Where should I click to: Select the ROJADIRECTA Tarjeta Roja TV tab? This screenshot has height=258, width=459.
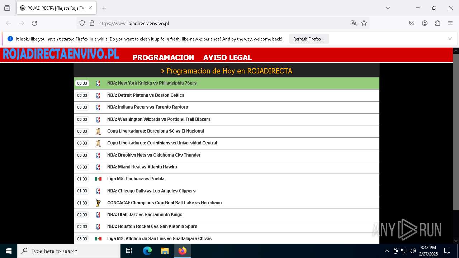click(56, 8)
